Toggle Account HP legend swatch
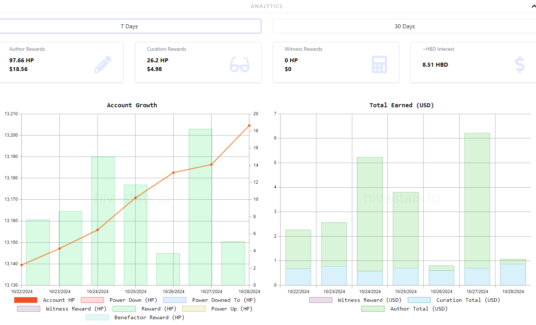The width and height of the screenshot is (536, 325). point(26,300)
